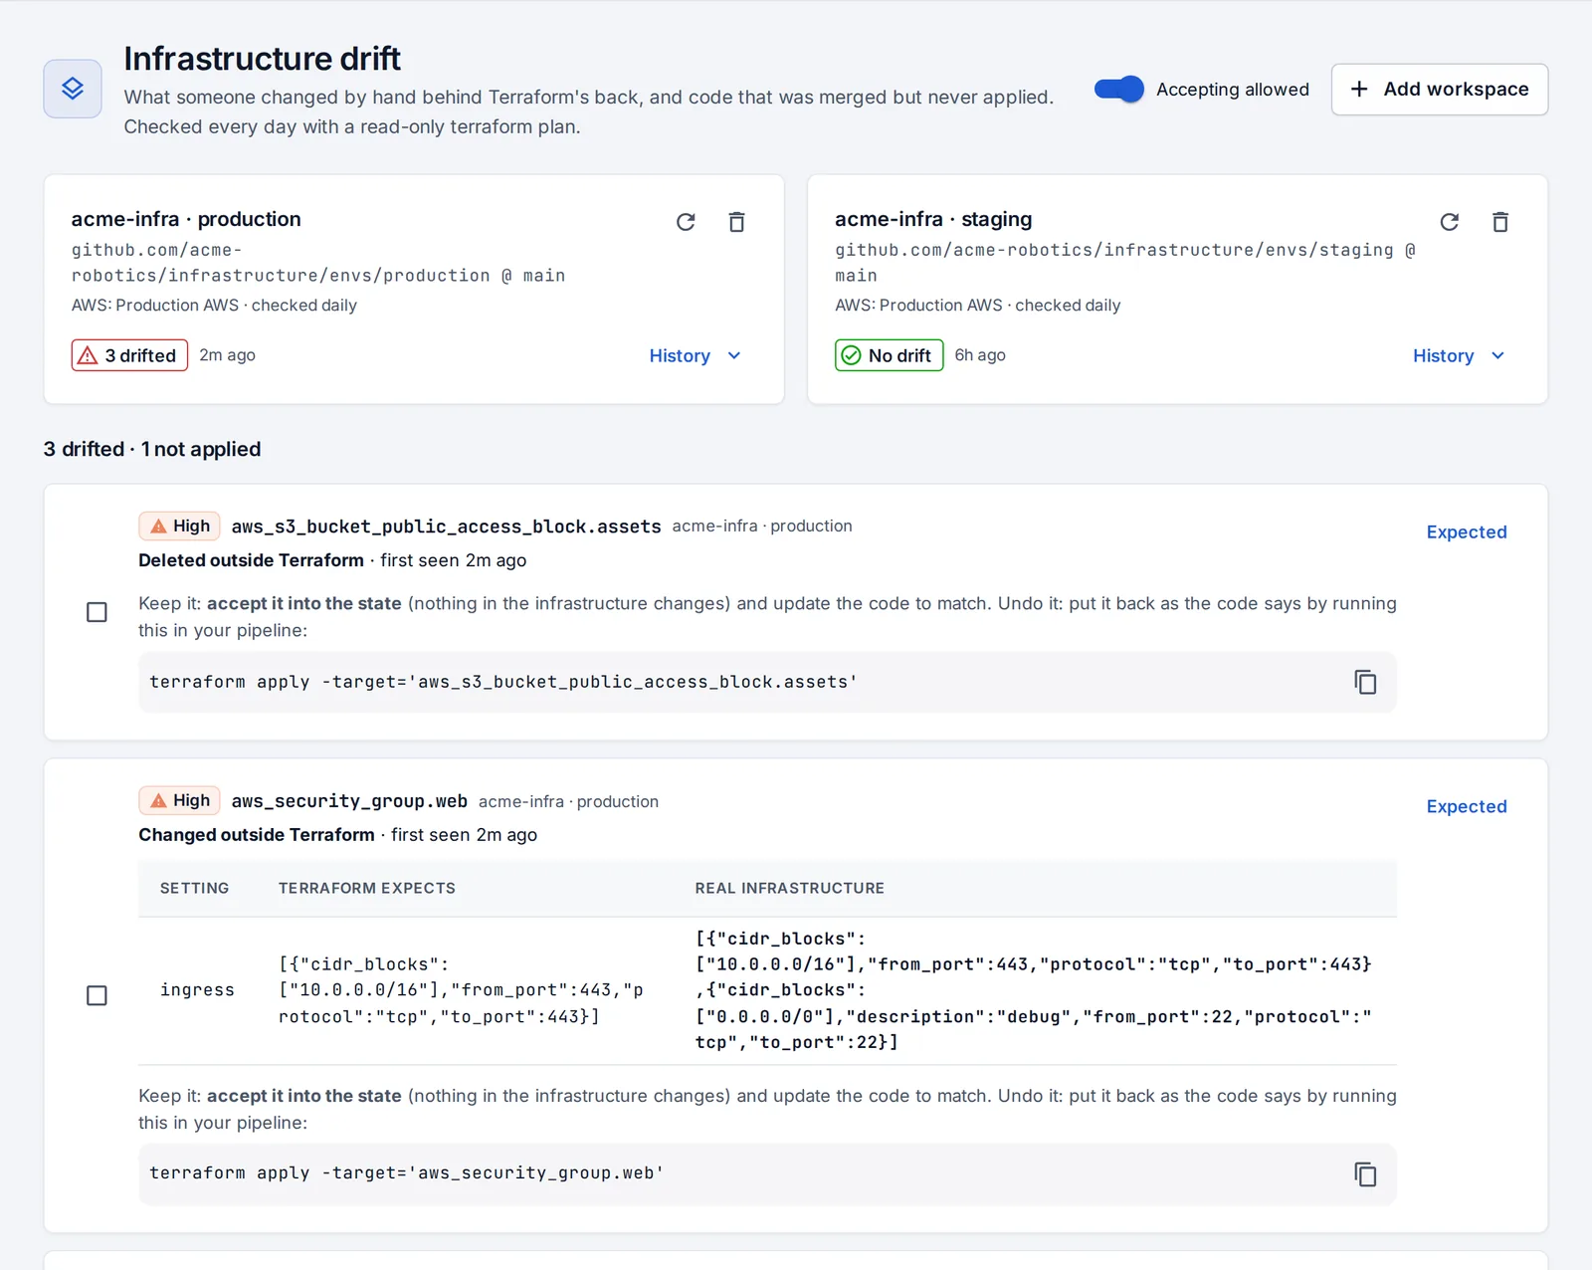Image resolution: width=1592 pixels, height=1270 pixels.
Task: Click the s3 bucket terraform apply command text
Action: tap(503, 682)
